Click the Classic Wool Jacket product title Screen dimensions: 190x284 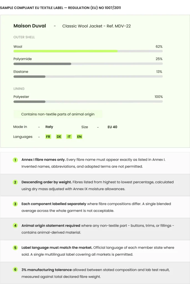[96, 26]
